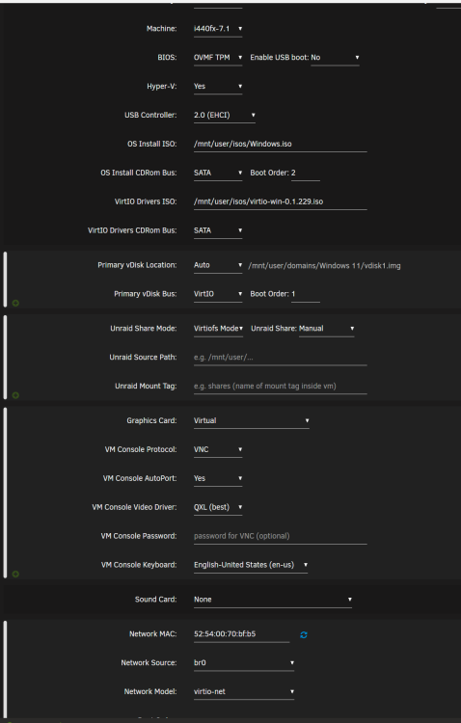Click the Network Model label

150,691
